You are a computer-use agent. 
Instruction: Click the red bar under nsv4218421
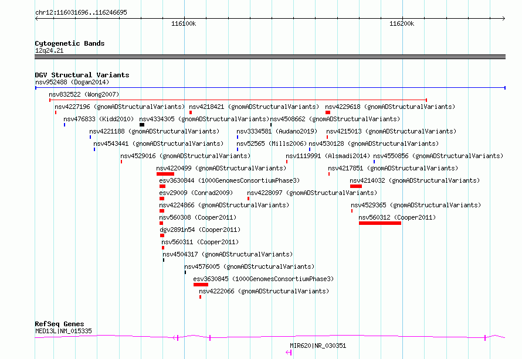coord(191,112)
